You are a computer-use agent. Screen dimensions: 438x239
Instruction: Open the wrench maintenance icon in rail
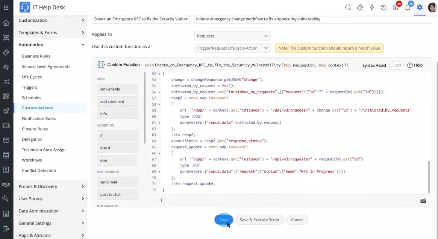(x=6, y=199)
